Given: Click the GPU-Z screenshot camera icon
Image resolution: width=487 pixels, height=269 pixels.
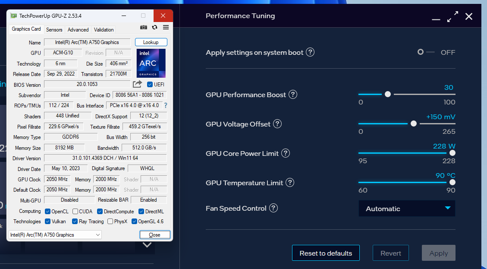Looking at the screenshot, I should point(144,27).
